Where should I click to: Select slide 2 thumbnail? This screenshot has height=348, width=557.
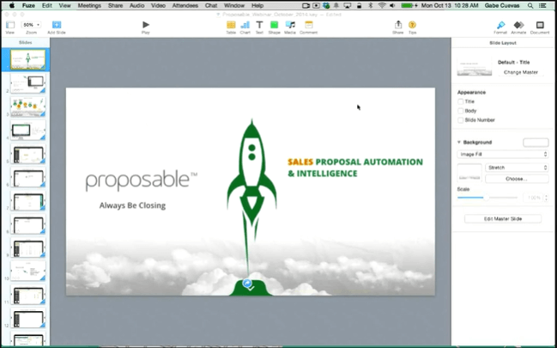28,83
